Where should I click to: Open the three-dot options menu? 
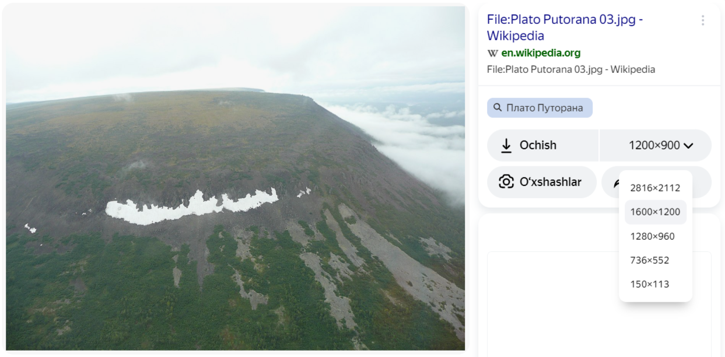pos(702,20)
